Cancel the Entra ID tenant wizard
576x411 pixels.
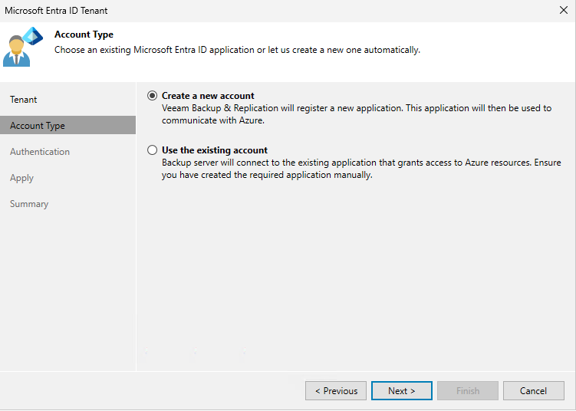coord(533,391)
